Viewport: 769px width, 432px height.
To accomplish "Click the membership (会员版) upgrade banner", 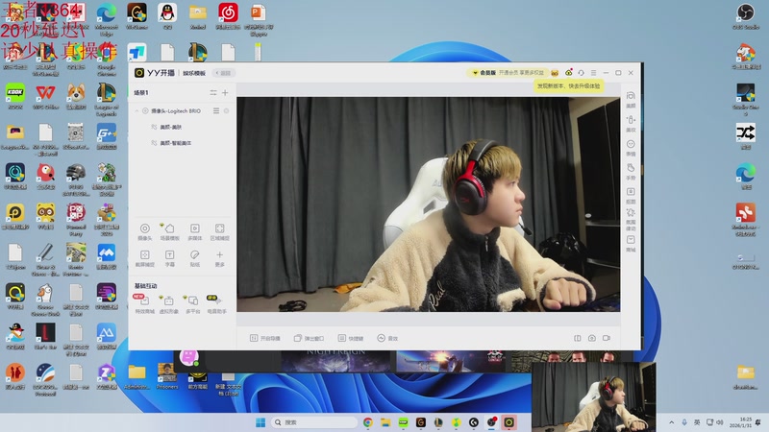I will (x=508, y=73).
